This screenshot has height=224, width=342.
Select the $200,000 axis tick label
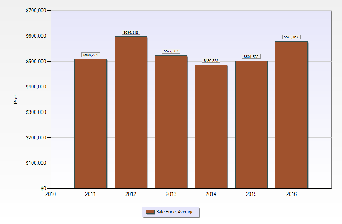tap(36, 138)
